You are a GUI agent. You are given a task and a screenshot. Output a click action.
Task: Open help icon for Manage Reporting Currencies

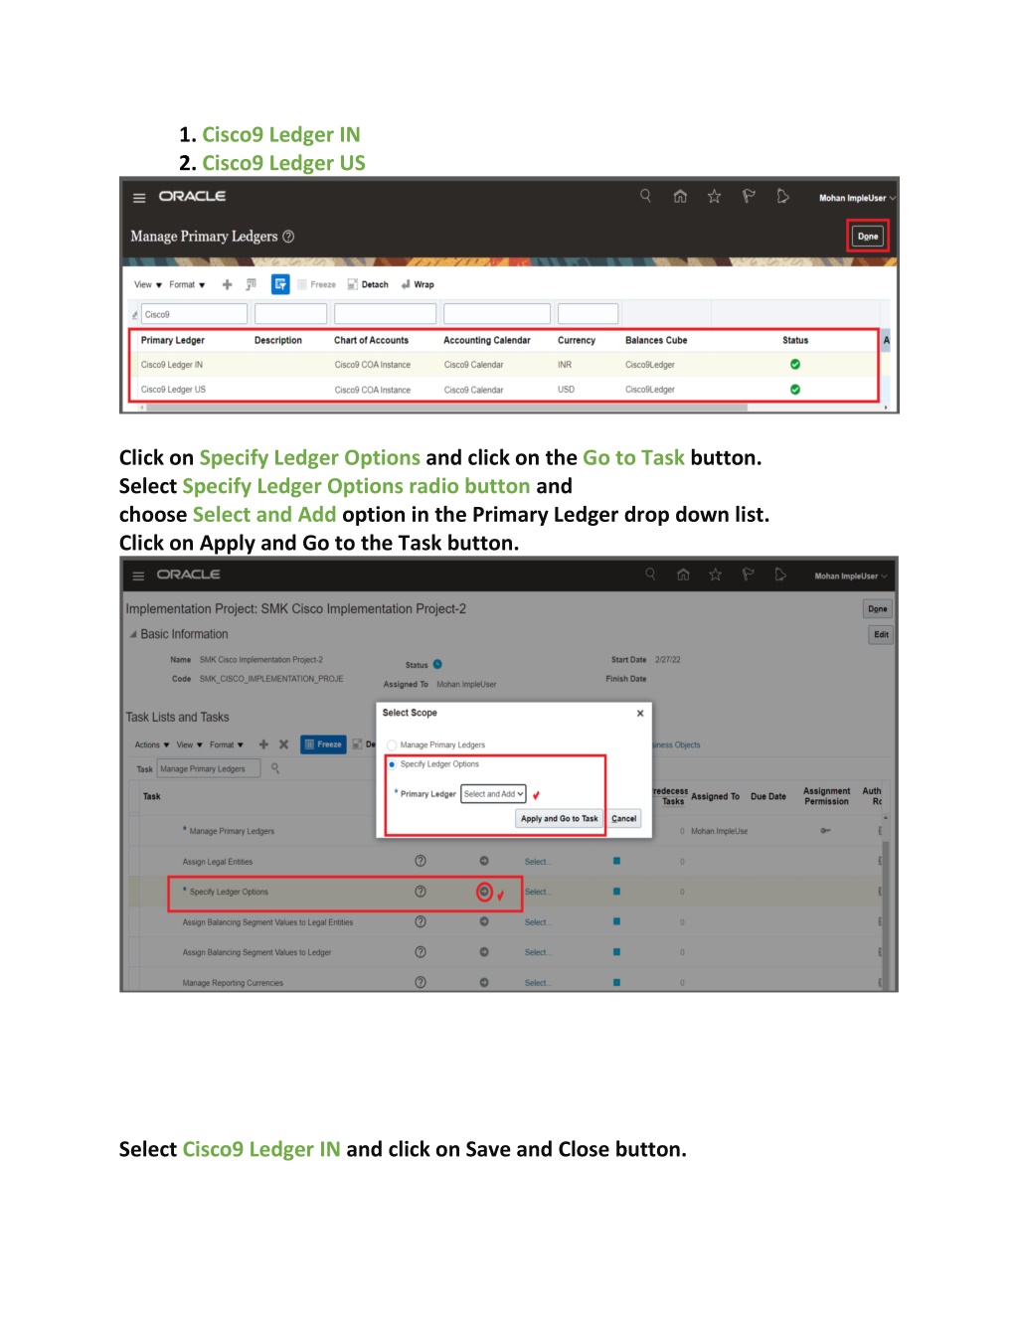421,982
